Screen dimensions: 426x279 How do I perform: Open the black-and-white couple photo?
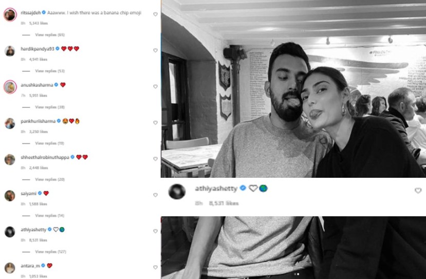point(293,89)
